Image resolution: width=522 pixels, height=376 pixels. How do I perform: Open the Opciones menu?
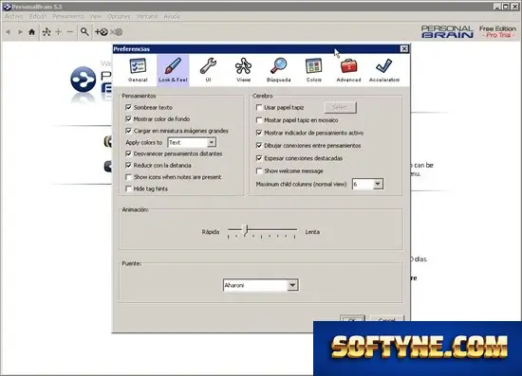(x=119, y=16)
